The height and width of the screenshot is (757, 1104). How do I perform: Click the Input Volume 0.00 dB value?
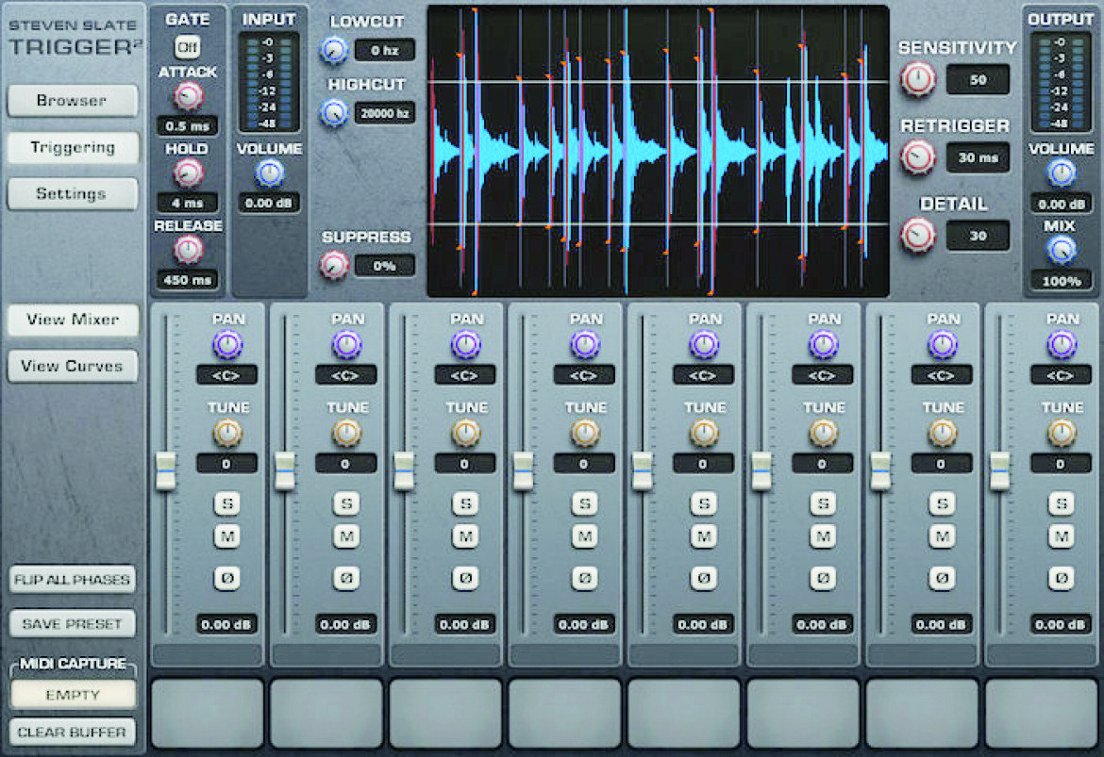pyautogui.click(x=269, y=204)
